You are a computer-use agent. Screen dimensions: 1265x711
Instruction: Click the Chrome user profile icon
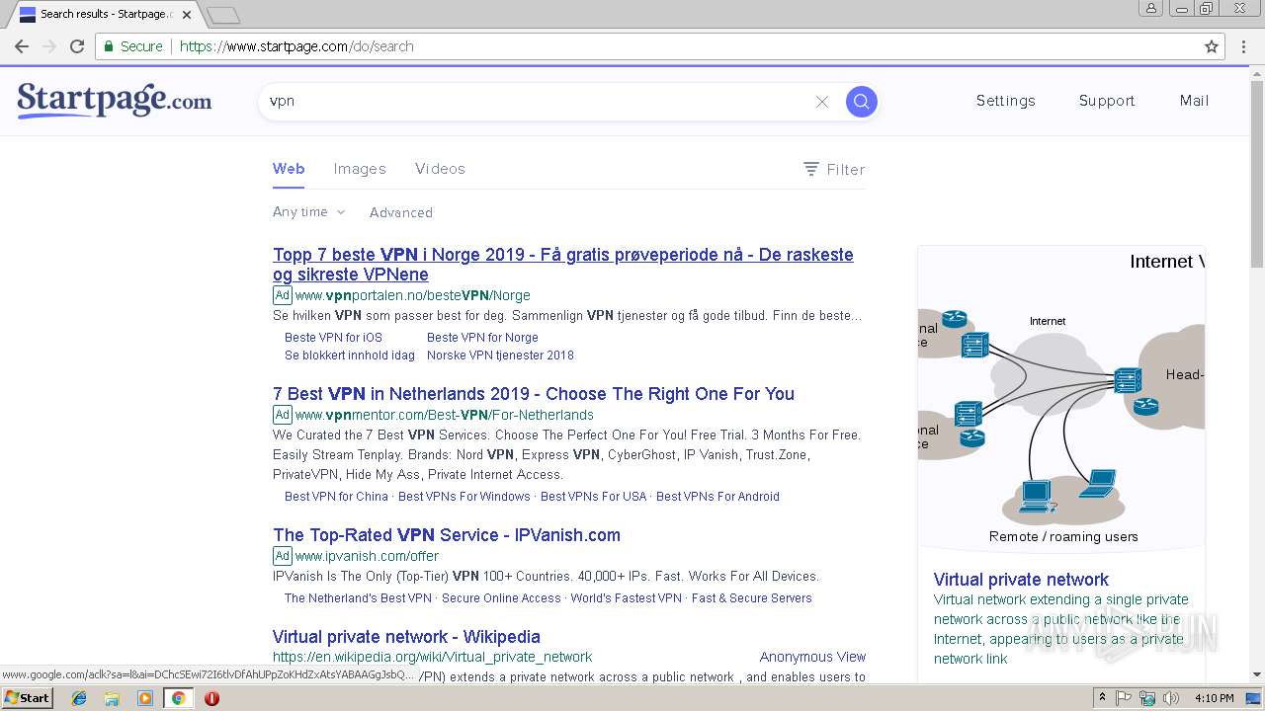1150,8
